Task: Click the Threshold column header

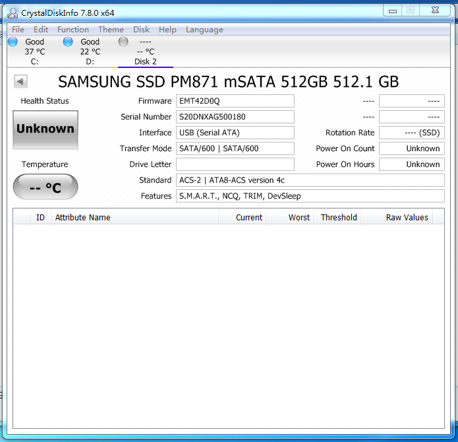Action: pyautogui.click(x=337, y=217)
